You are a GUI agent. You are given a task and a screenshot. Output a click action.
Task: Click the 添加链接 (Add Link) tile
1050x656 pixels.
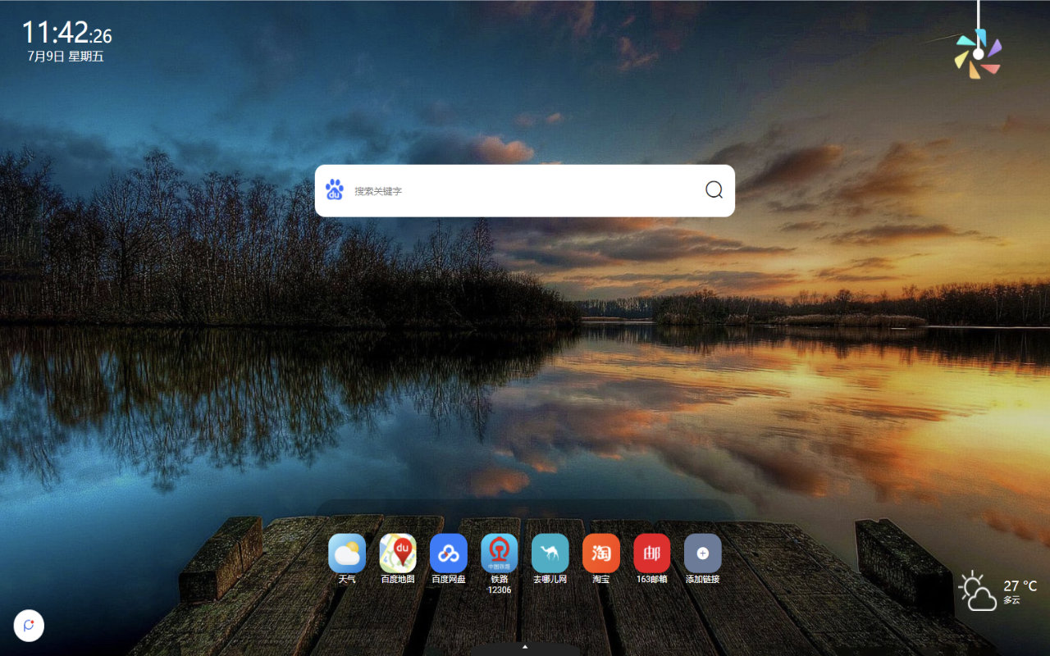(702, 554)
